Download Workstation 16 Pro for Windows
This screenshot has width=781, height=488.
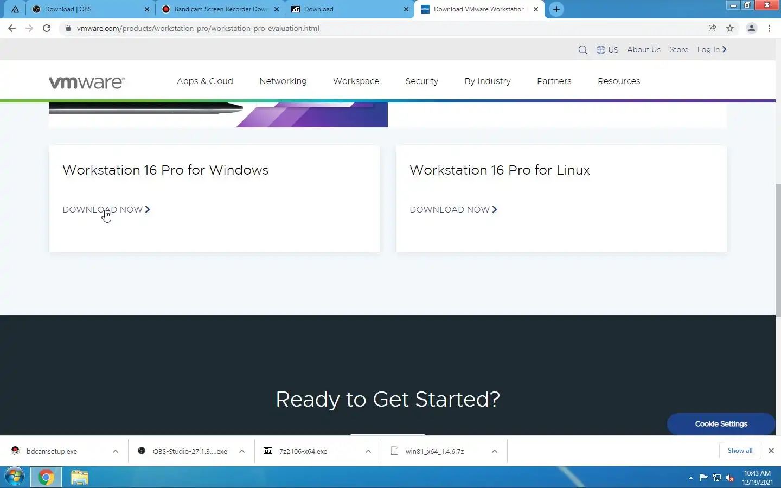pos(106,210)
